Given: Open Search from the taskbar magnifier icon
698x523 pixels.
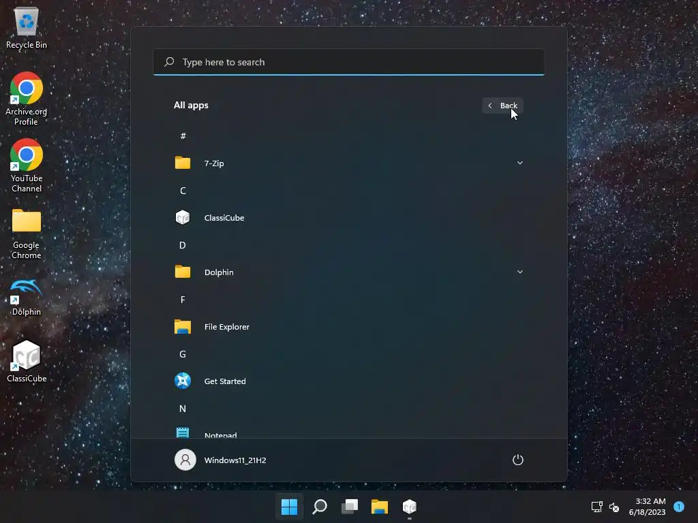Looking at the screenshot, I should point(320,507).
